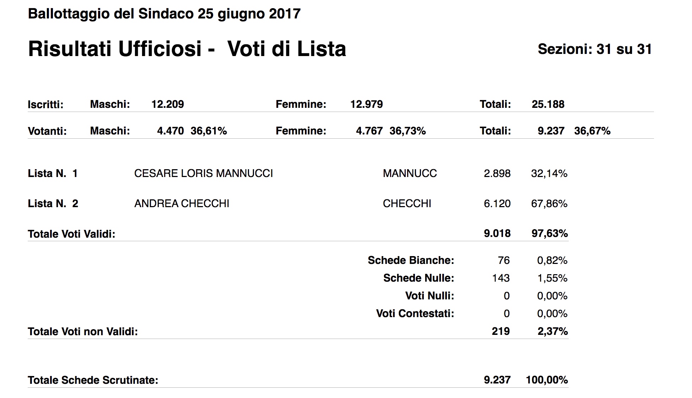The height and width of the screenshot is (398, 692).
Task: Select the Iscritti Totali value 25.188
Action: pyautogui.click(x=548, y=104)
